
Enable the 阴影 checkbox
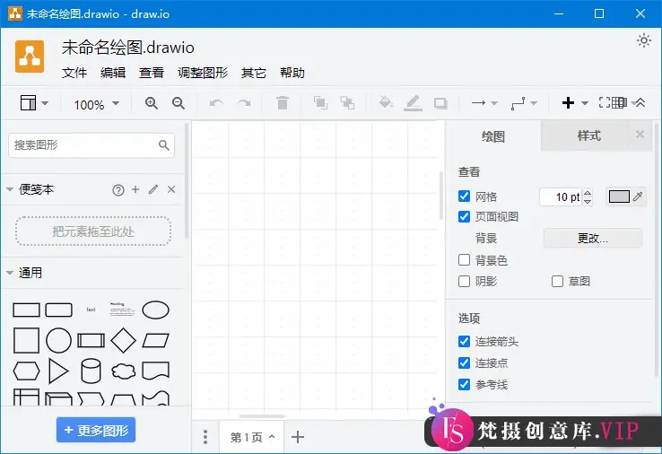pos(464,281)
